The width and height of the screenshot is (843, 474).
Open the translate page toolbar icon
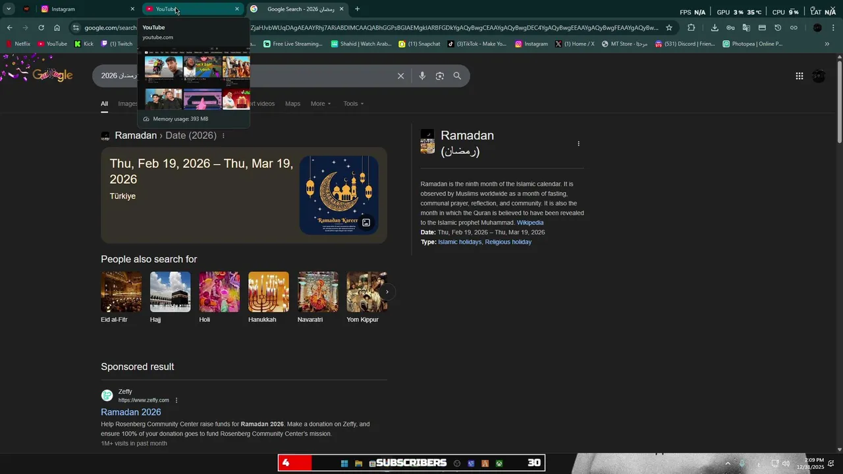click(x=746, y=28)
